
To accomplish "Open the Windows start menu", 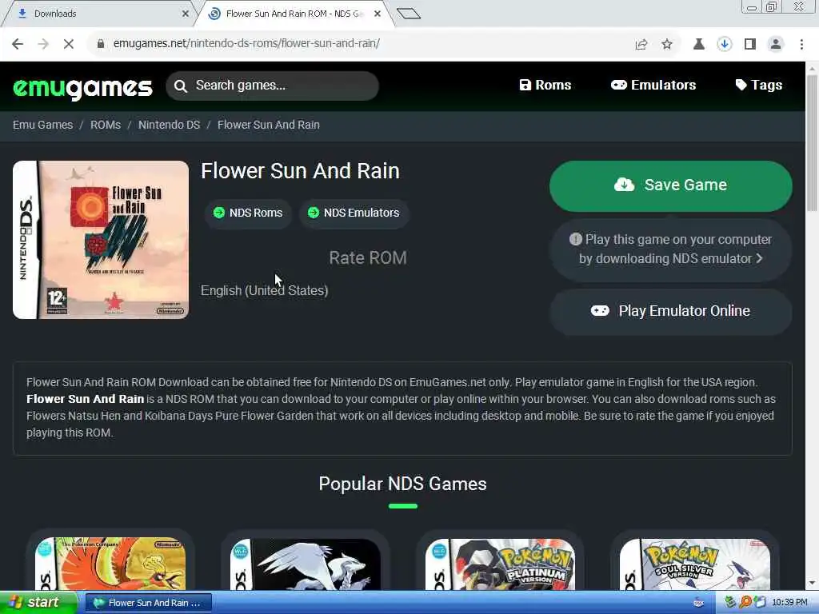I will click(x=38, y=603).
